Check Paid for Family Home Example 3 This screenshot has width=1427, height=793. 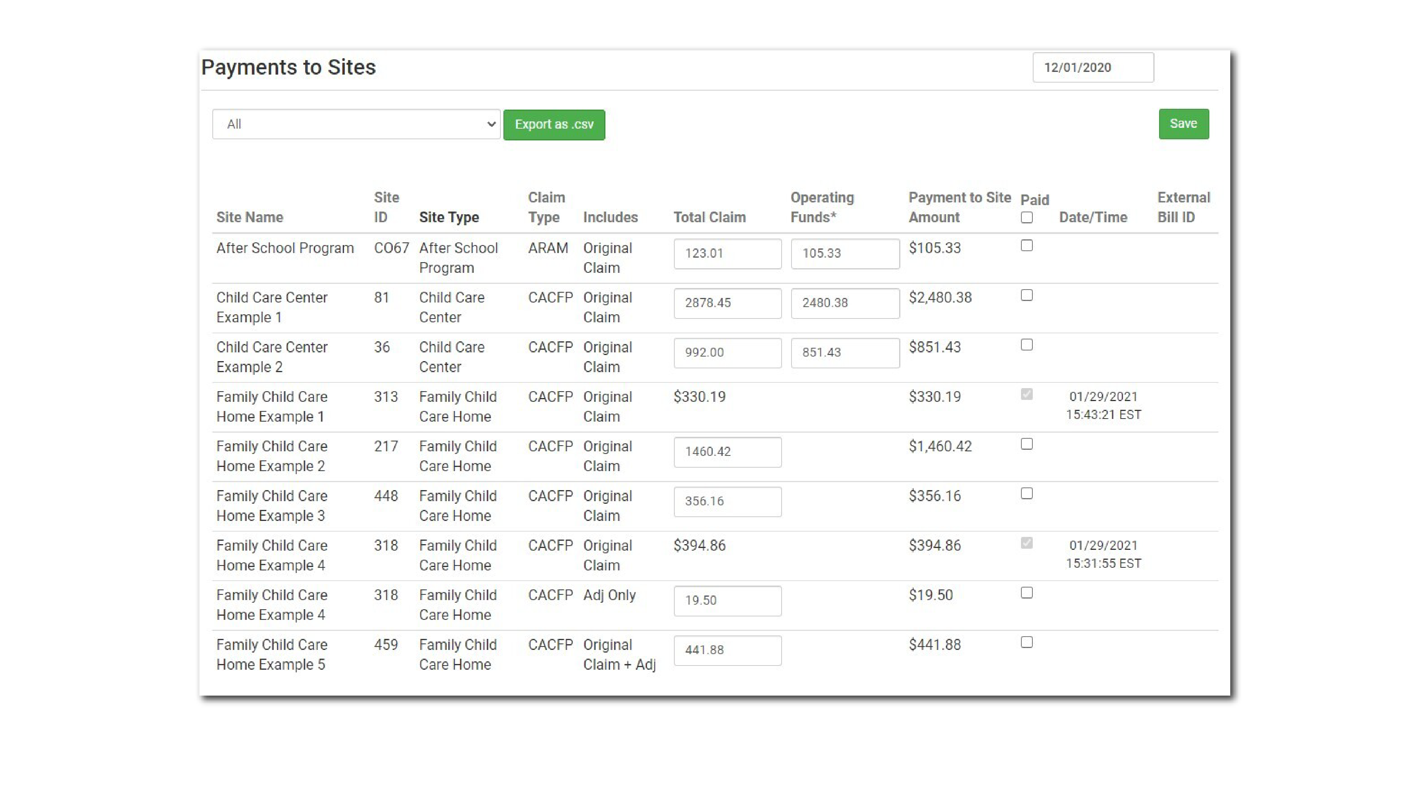pyautogui.click(x=1026, y=494)
